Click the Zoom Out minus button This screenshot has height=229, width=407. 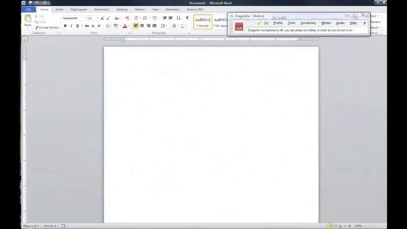coord(366,226)
